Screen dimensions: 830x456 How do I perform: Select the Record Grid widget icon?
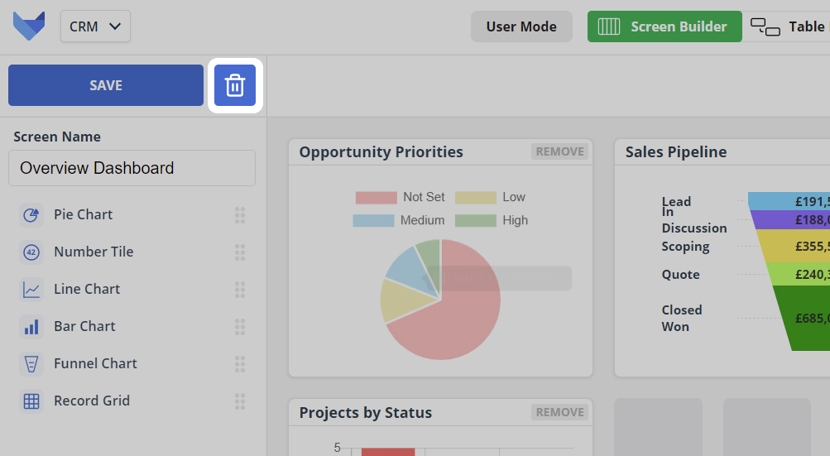[x=31, y=401]
